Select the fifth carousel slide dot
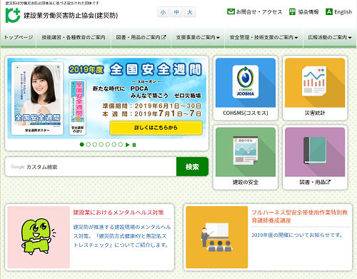 pos(108,144)
